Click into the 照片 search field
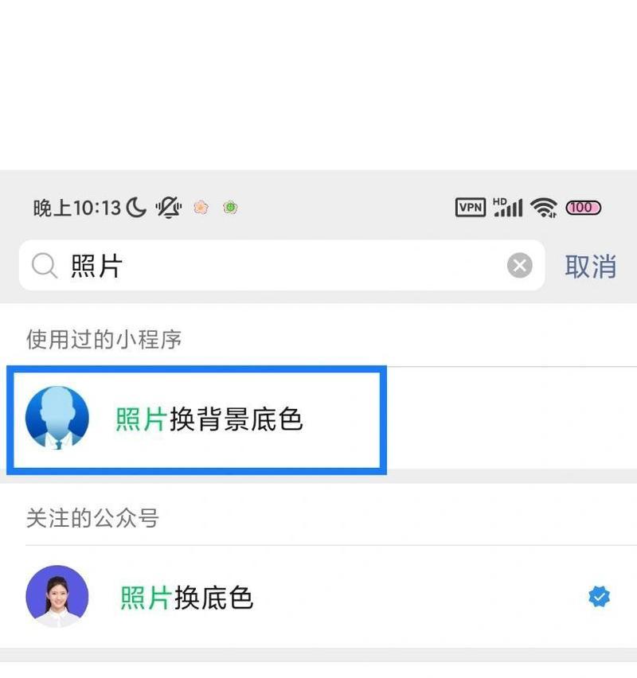The width and height of the screenshot is (637, 678). click(x=282, y=265)
